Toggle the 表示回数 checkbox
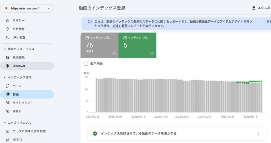Screen dimensions: 271x143 point(86,64)
